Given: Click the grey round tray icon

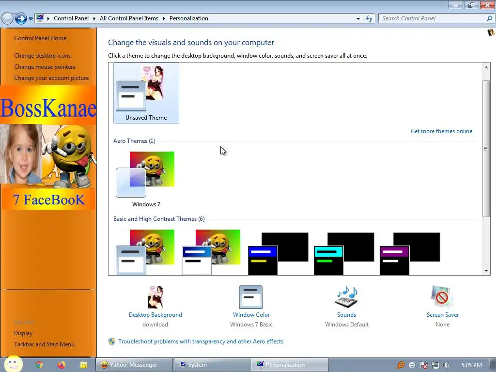Looking at the screenshot, I should click(412, 365).
